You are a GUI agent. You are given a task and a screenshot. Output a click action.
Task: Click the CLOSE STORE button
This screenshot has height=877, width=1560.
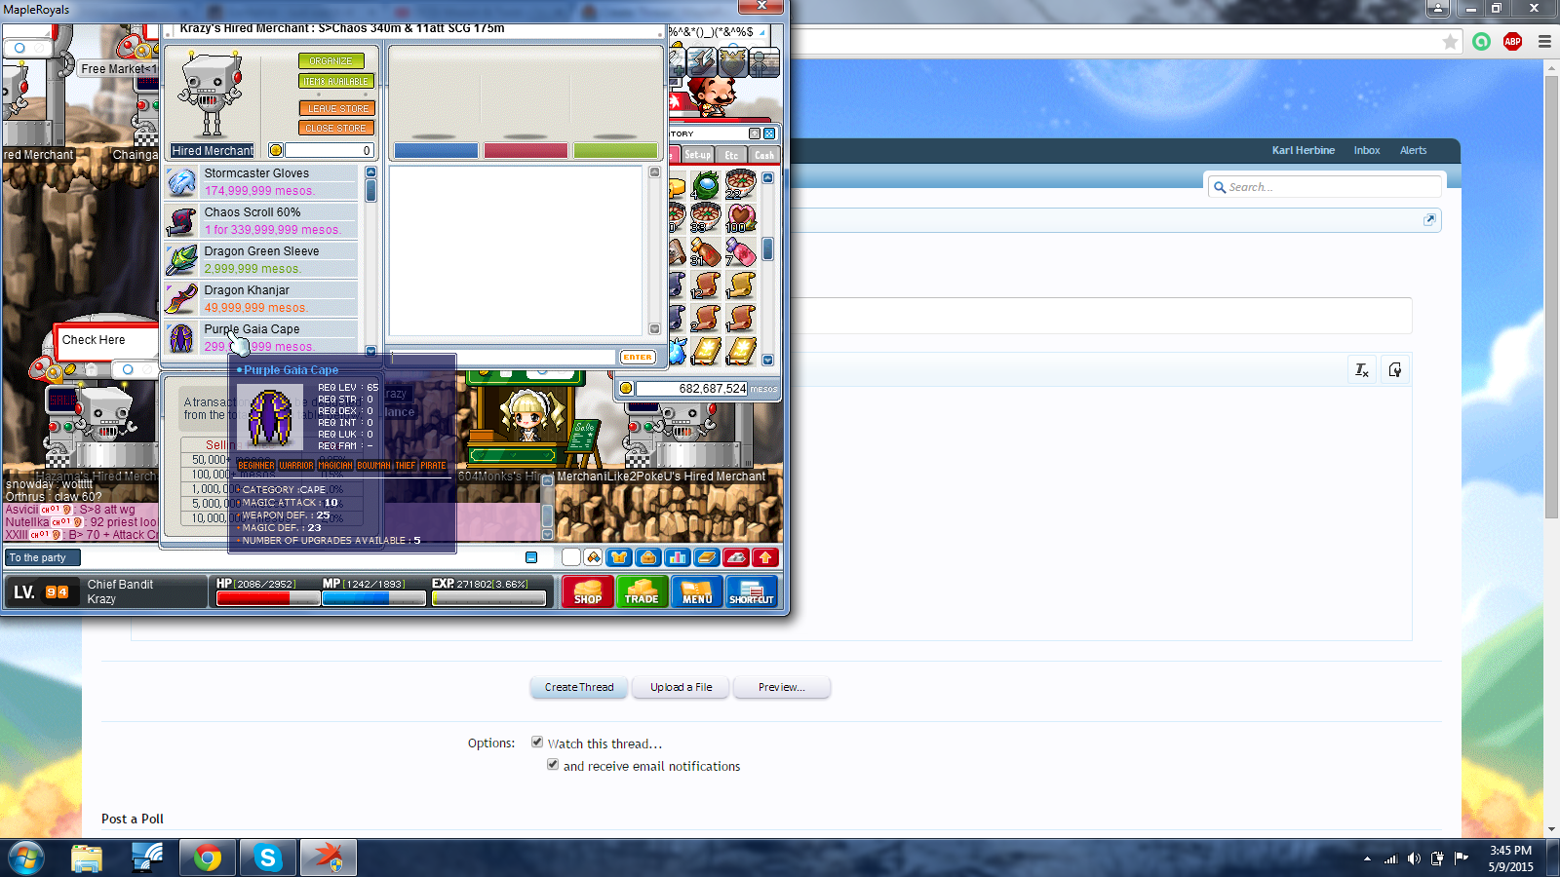(336, 128)
